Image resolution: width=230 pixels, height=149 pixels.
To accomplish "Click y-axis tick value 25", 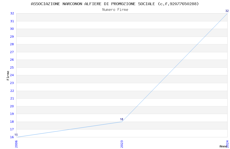I will (12, 67).
